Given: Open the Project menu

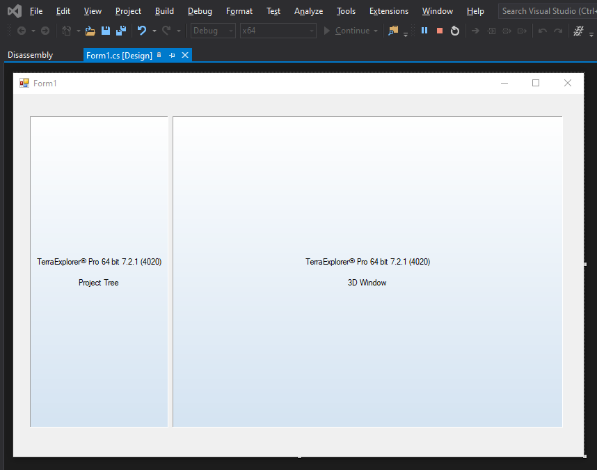Looking at the screenshot, I should pyautogui.click(x=128, y=11).
